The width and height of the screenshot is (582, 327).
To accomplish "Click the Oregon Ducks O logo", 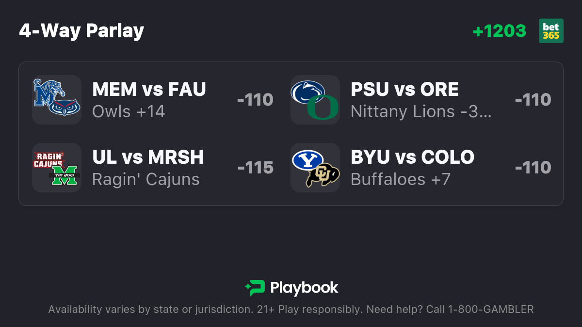I will [x=322, y=108].
